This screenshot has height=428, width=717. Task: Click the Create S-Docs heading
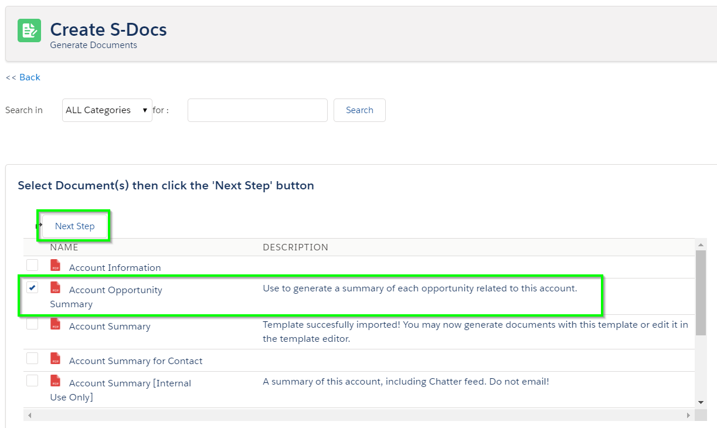(x=108, y=29)
